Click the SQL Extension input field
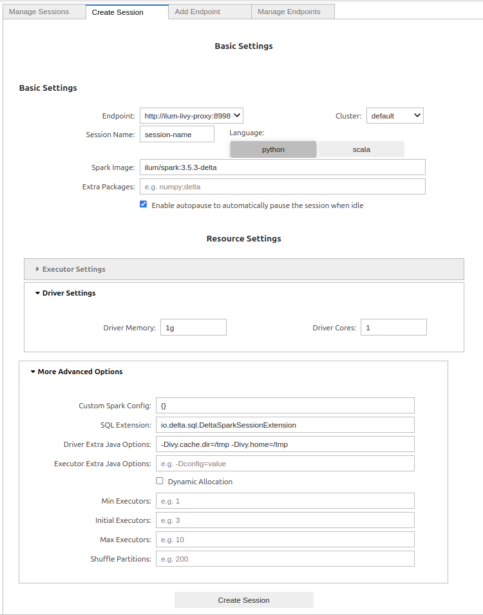This screenshot has height=615, width=483. point(285,424)
